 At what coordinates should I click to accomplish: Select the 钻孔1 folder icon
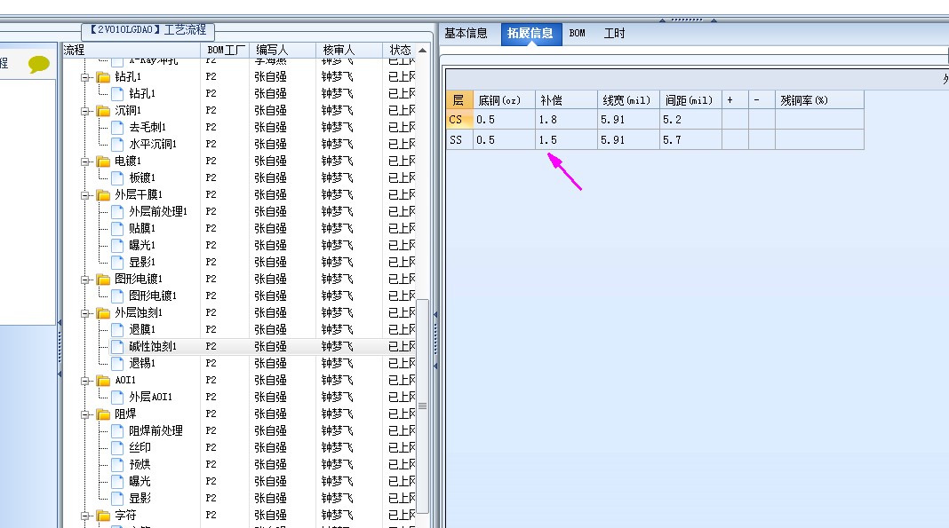103,76
